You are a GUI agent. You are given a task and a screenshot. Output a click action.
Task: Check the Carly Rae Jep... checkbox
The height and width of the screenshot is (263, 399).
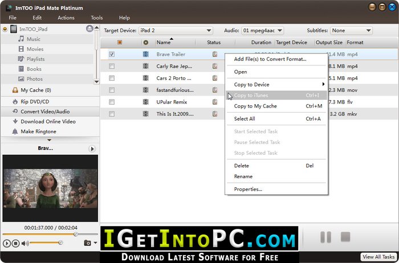click(112, 66)
